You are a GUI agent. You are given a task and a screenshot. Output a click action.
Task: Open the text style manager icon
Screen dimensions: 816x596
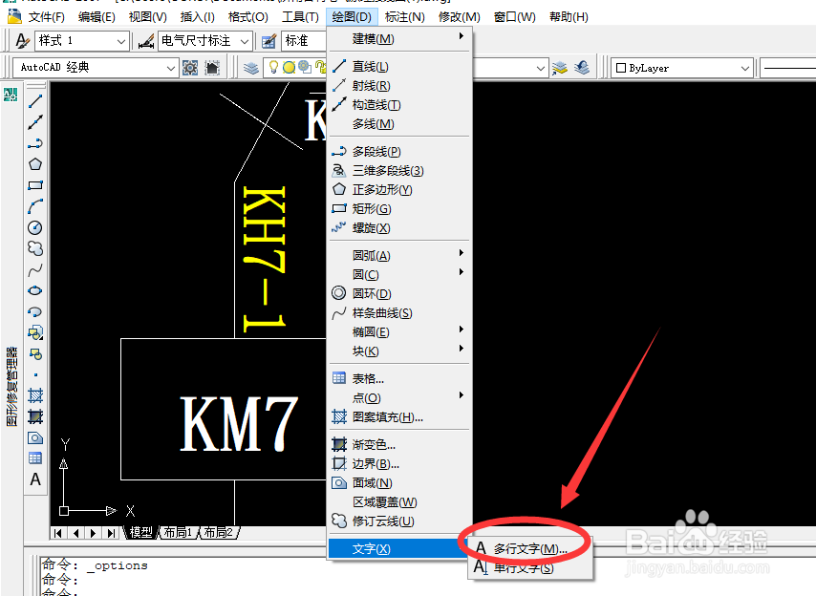[x=22, y=40]
